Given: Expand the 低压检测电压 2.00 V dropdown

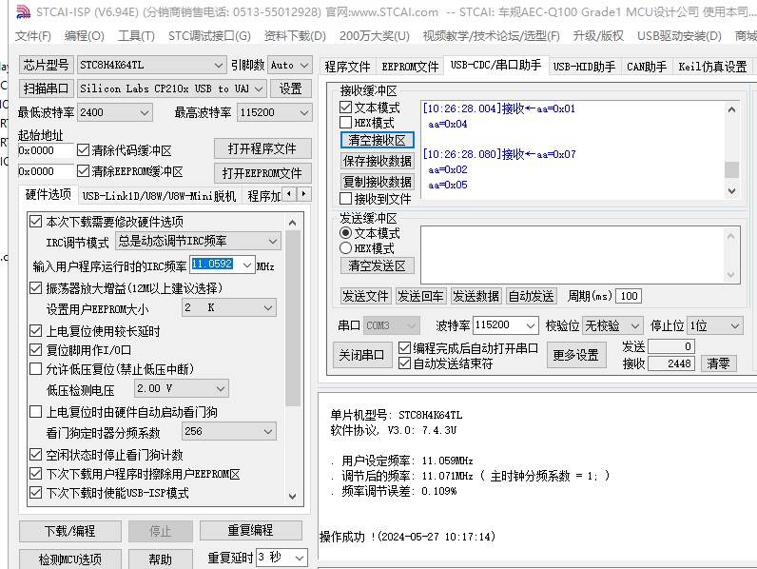Looking at the screenshot, I should (x=221, y=388).
